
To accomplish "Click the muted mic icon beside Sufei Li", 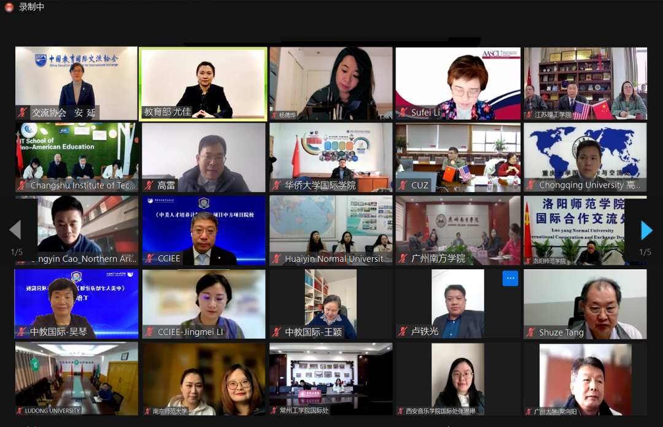I will 403,113.
